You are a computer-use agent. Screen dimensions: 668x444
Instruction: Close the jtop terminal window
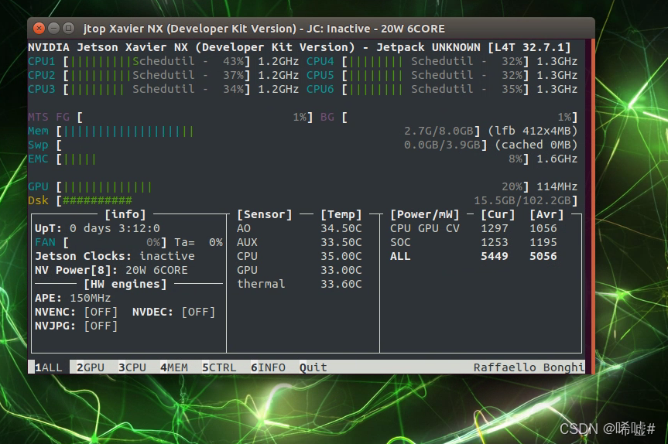[x=39, y=29]
